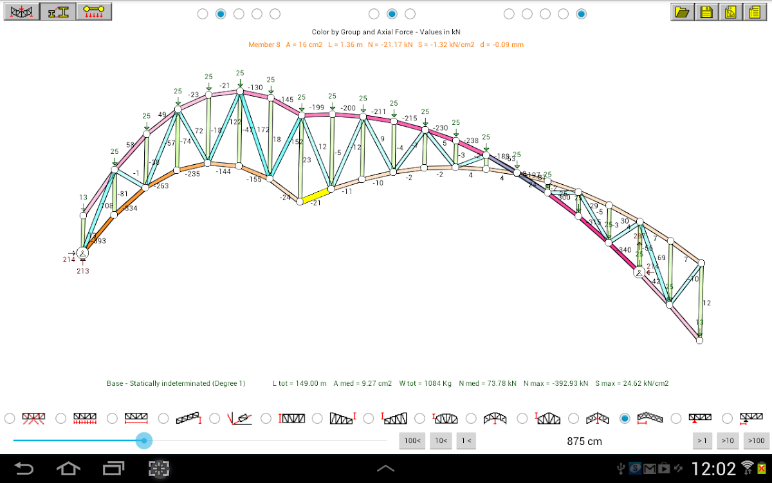Screen dimensions: 772x483
Task: Open the truss geometry tool in top-left toolbar
Action: click(x=21, y=12)
